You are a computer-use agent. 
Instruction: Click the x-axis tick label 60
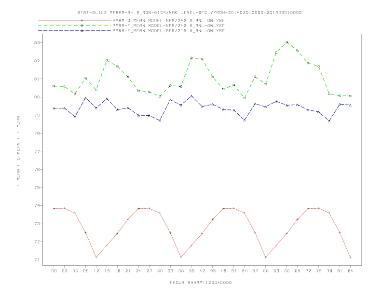[x=266, y=271]
